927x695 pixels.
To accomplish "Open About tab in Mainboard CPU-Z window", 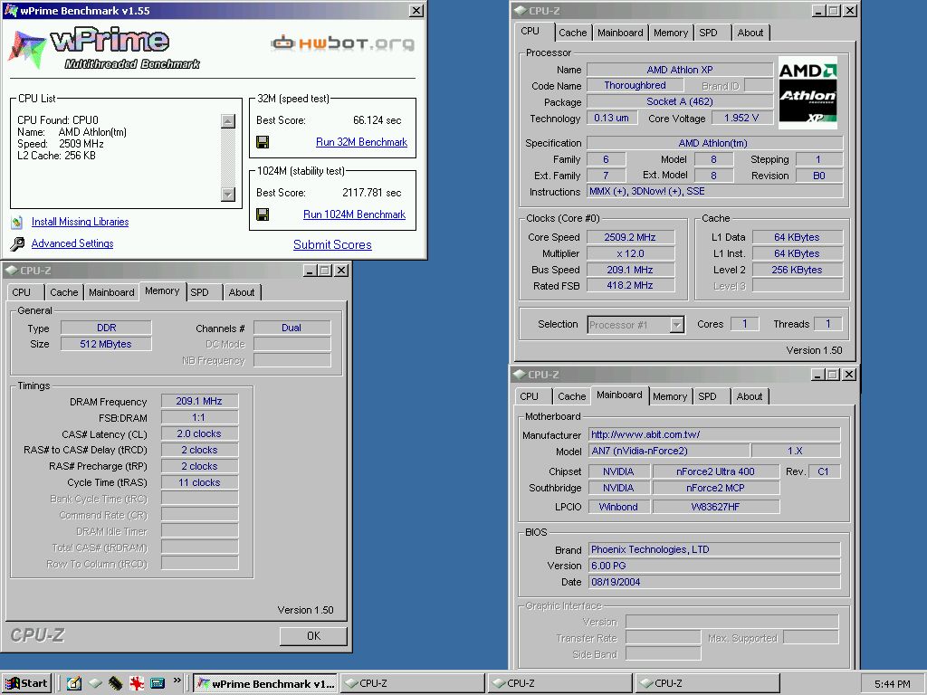I will (749, 396).
